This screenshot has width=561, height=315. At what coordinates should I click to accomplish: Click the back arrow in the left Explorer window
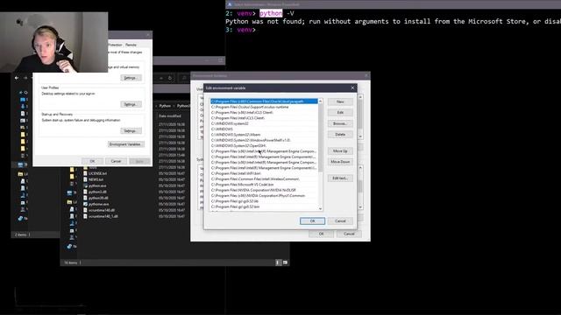point(17,78)
